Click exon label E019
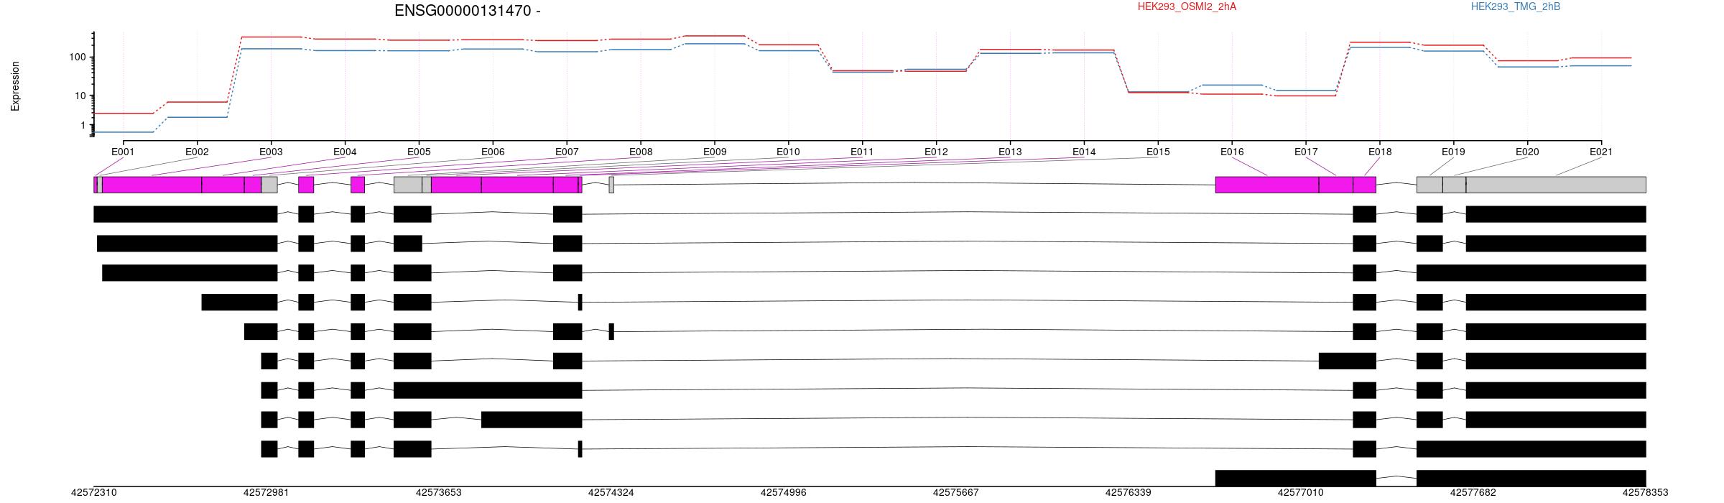The height and width of the screenshot is (503, 1724). tap(1453, 152)
